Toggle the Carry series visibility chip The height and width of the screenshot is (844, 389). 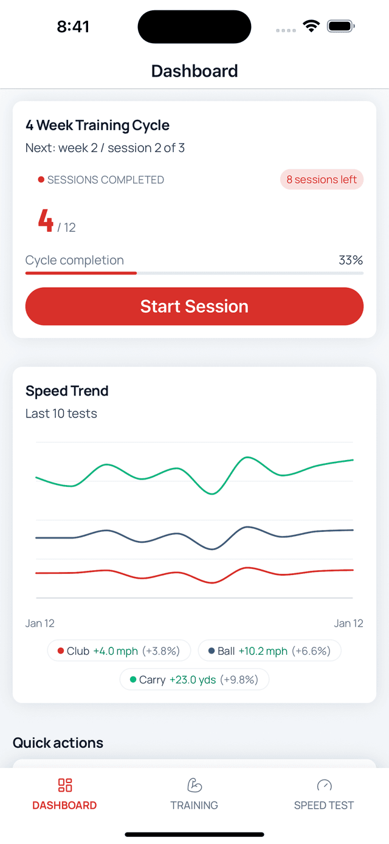coord(194,680)
